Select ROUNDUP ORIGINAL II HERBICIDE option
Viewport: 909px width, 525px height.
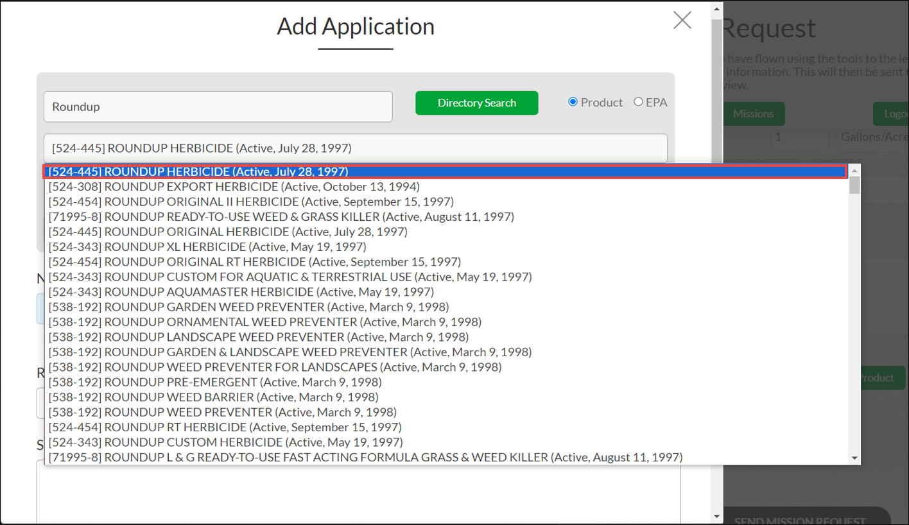(x=446, y=202)
